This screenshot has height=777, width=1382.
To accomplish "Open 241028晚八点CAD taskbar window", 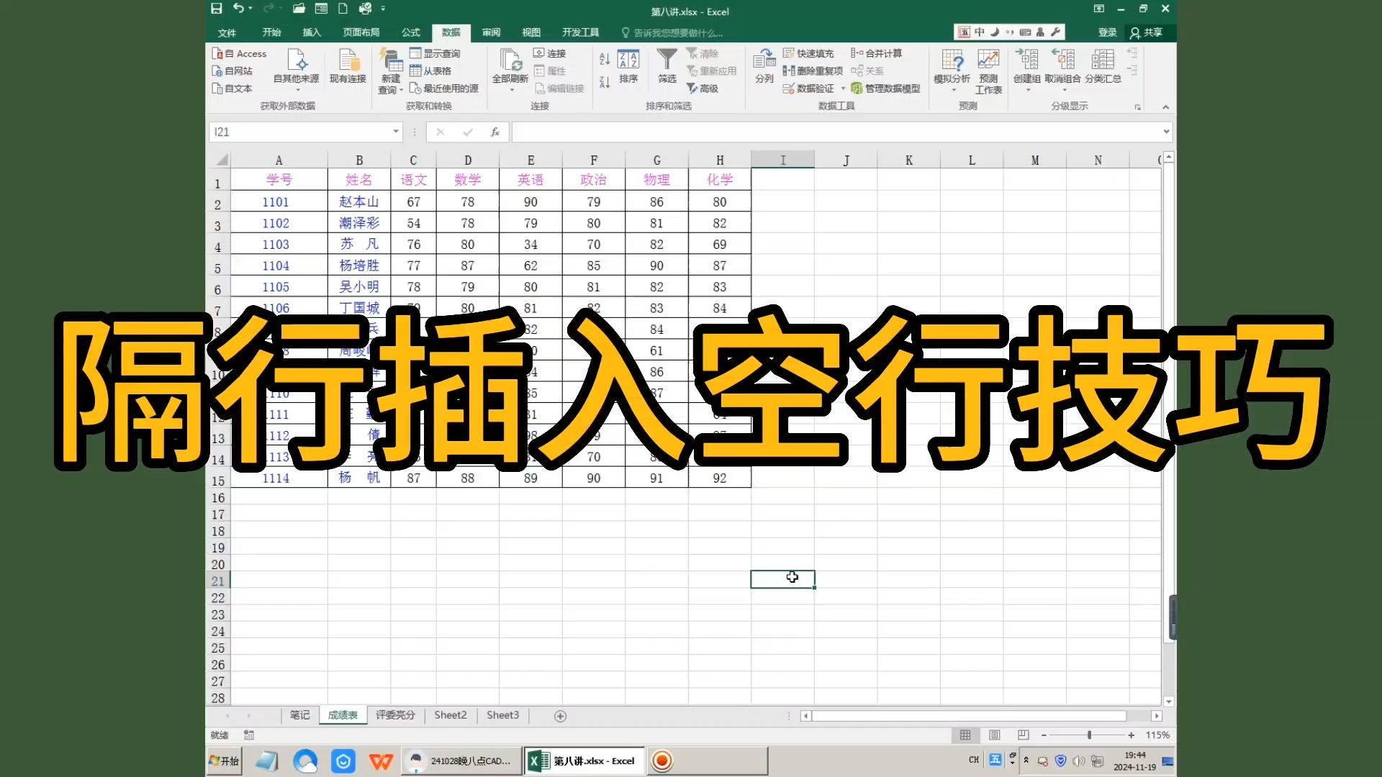I will [462, 760].
